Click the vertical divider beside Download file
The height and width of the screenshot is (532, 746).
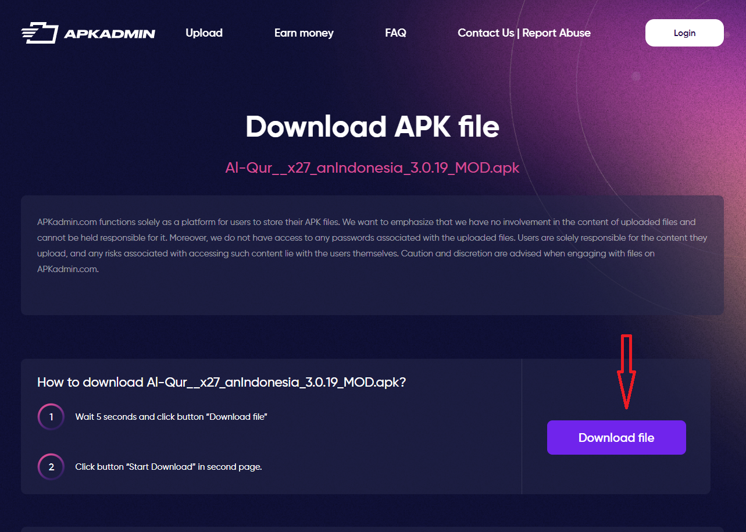click(x=522, y=426)
